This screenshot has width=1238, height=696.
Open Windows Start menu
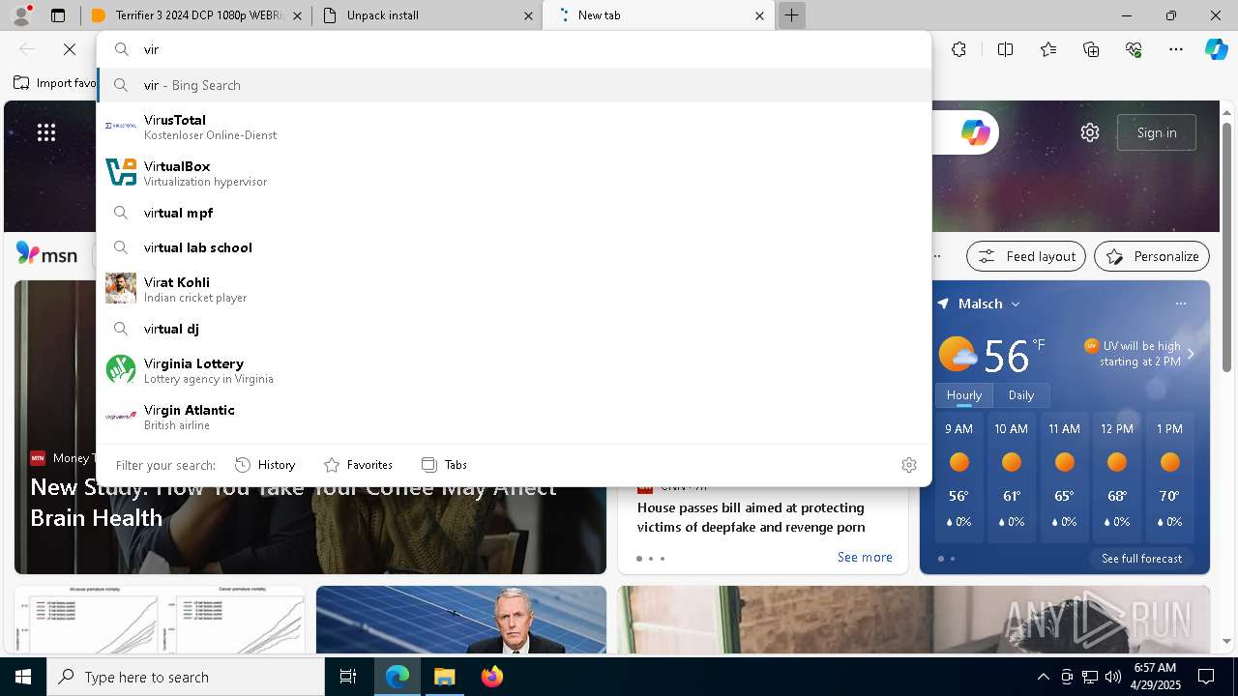[23, 677]
